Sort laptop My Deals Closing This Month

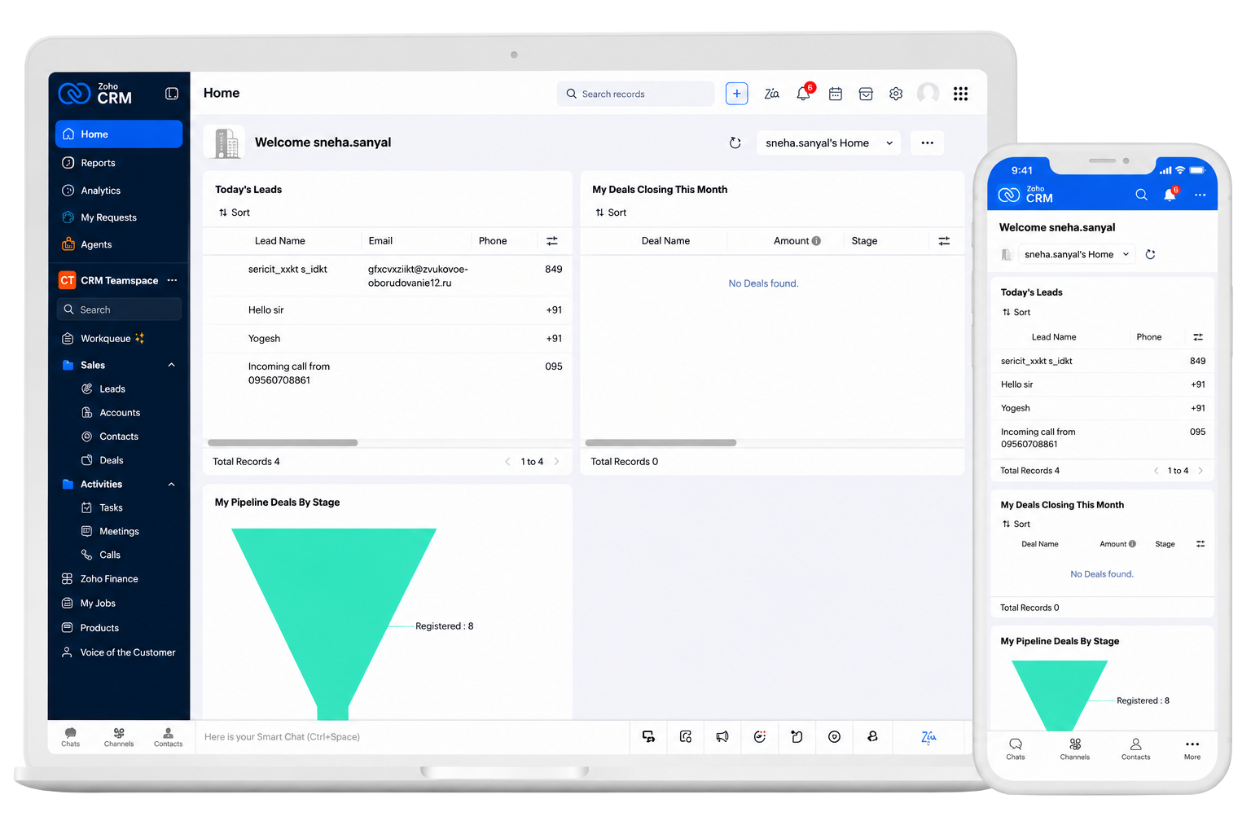pos(611,213)
